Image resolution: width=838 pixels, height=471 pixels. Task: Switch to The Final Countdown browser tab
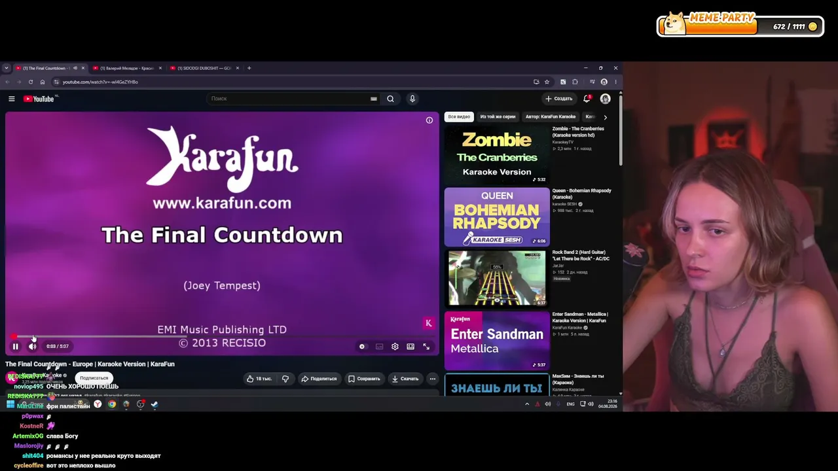[45, 68]
